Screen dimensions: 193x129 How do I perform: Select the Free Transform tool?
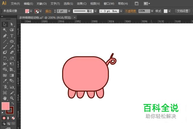coord(12,64)
